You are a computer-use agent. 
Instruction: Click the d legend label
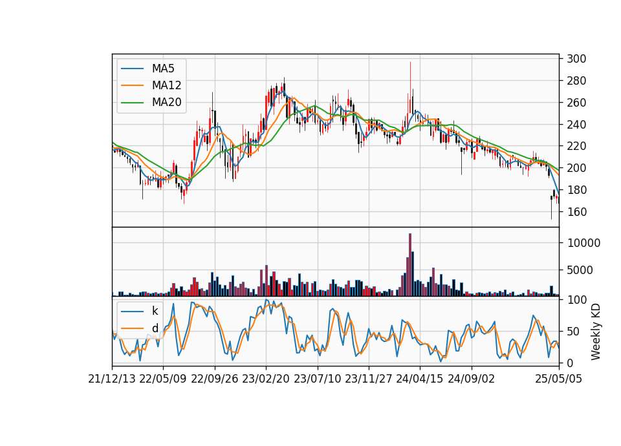pos(155,328)
